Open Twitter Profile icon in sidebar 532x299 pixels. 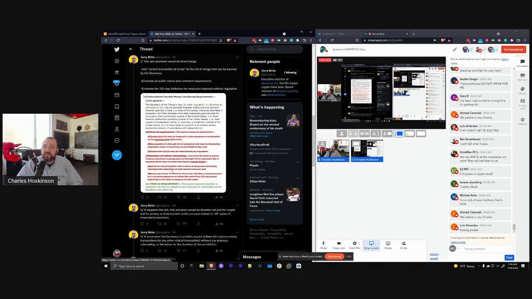(117, 129)
